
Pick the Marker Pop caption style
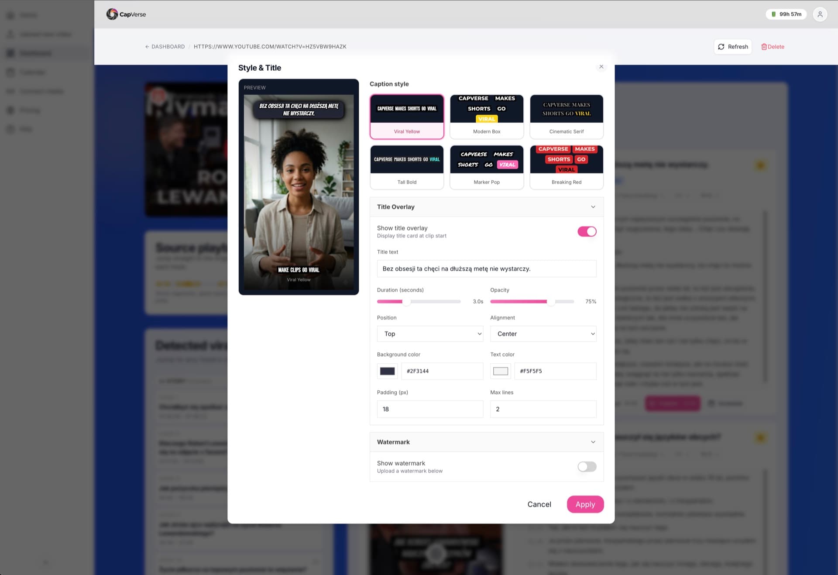[x=486, y=167]
